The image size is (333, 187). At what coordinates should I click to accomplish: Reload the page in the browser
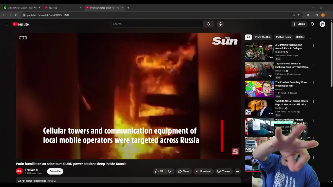(16, 15)
